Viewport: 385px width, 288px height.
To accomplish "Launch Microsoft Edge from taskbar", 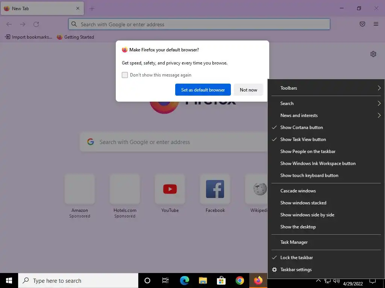I will click(x=184, y=280).
